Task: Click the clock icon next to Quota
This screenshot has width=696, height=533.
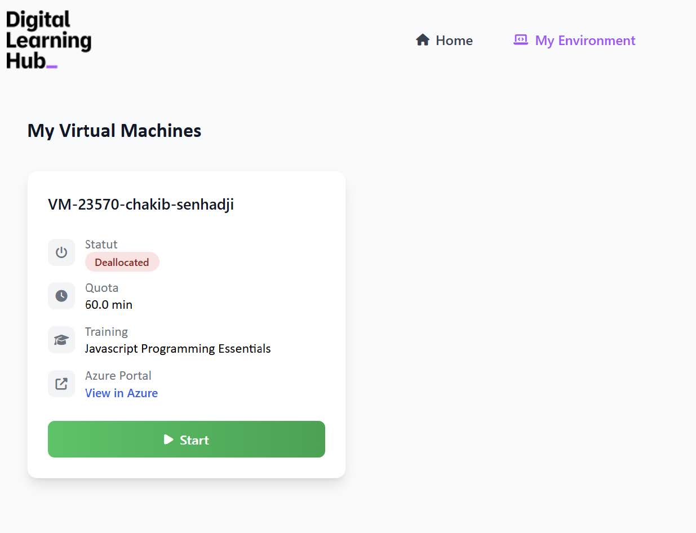Action: pos(61,296)
